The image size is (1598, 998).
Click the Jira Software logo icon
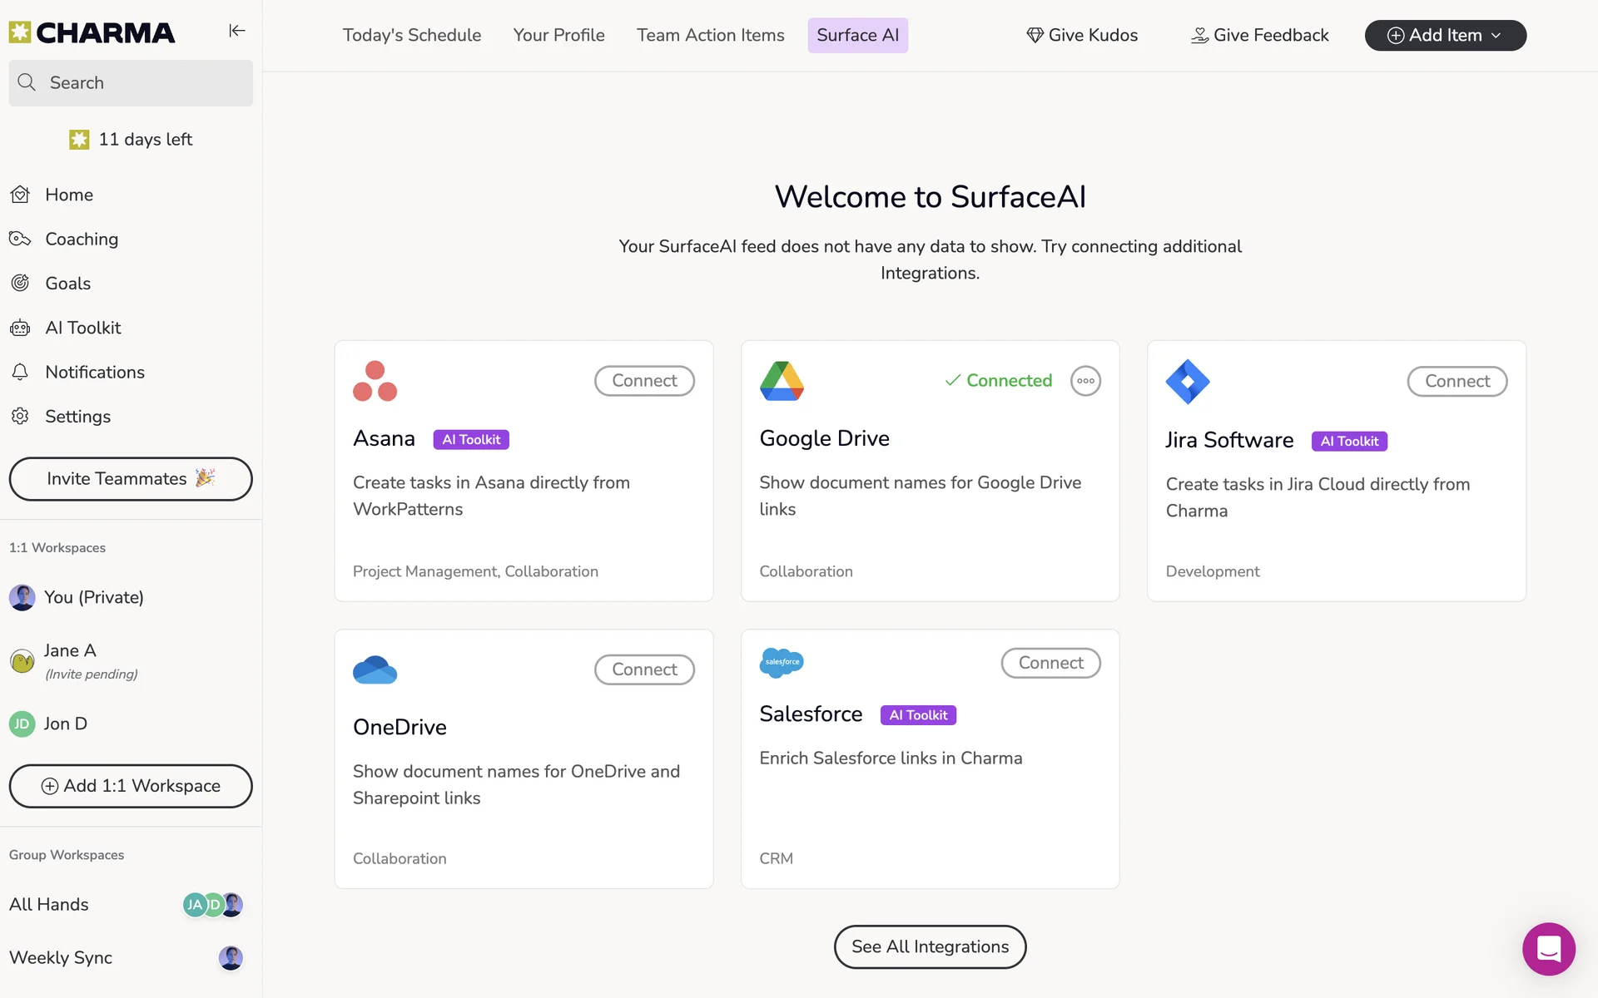1188,382
